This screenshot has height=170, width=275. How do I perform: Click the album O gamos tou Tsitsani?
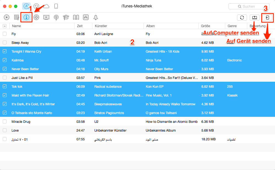coord(161,113)
